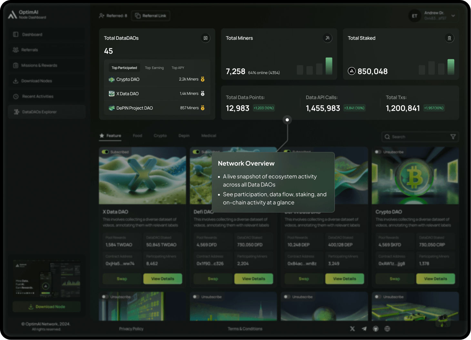Expand the Andrew Dr. account dropdown chevron
The image size is (471, 340).
pos(453,16)
